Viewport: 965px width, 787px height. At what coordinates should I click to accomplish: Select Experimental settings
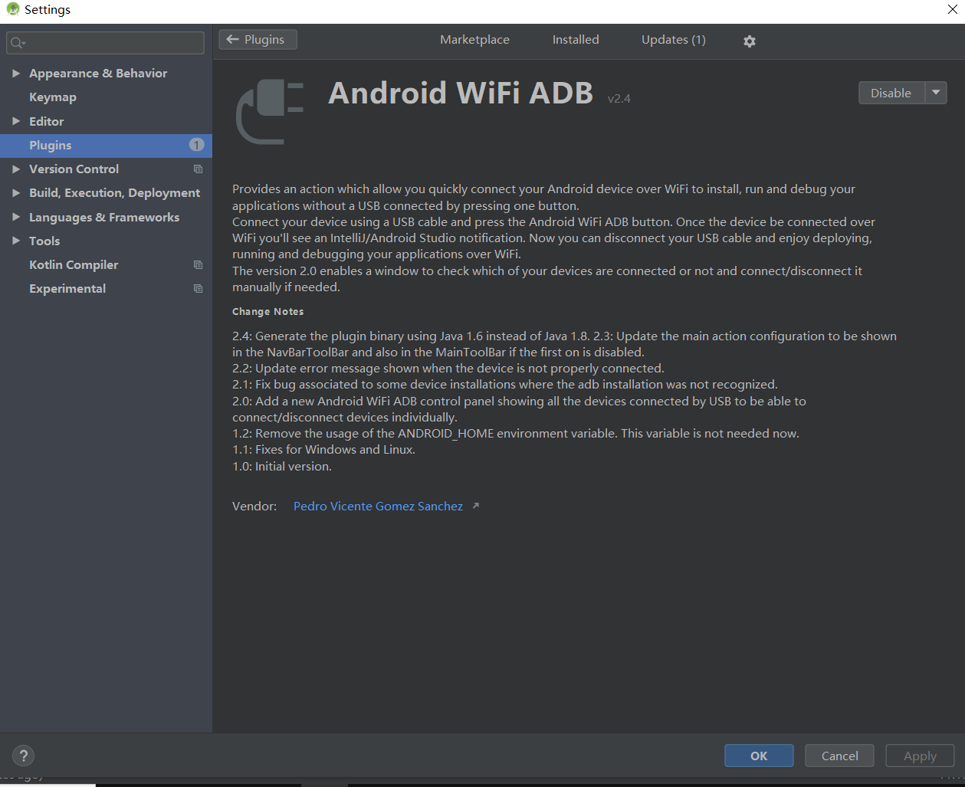67,289
